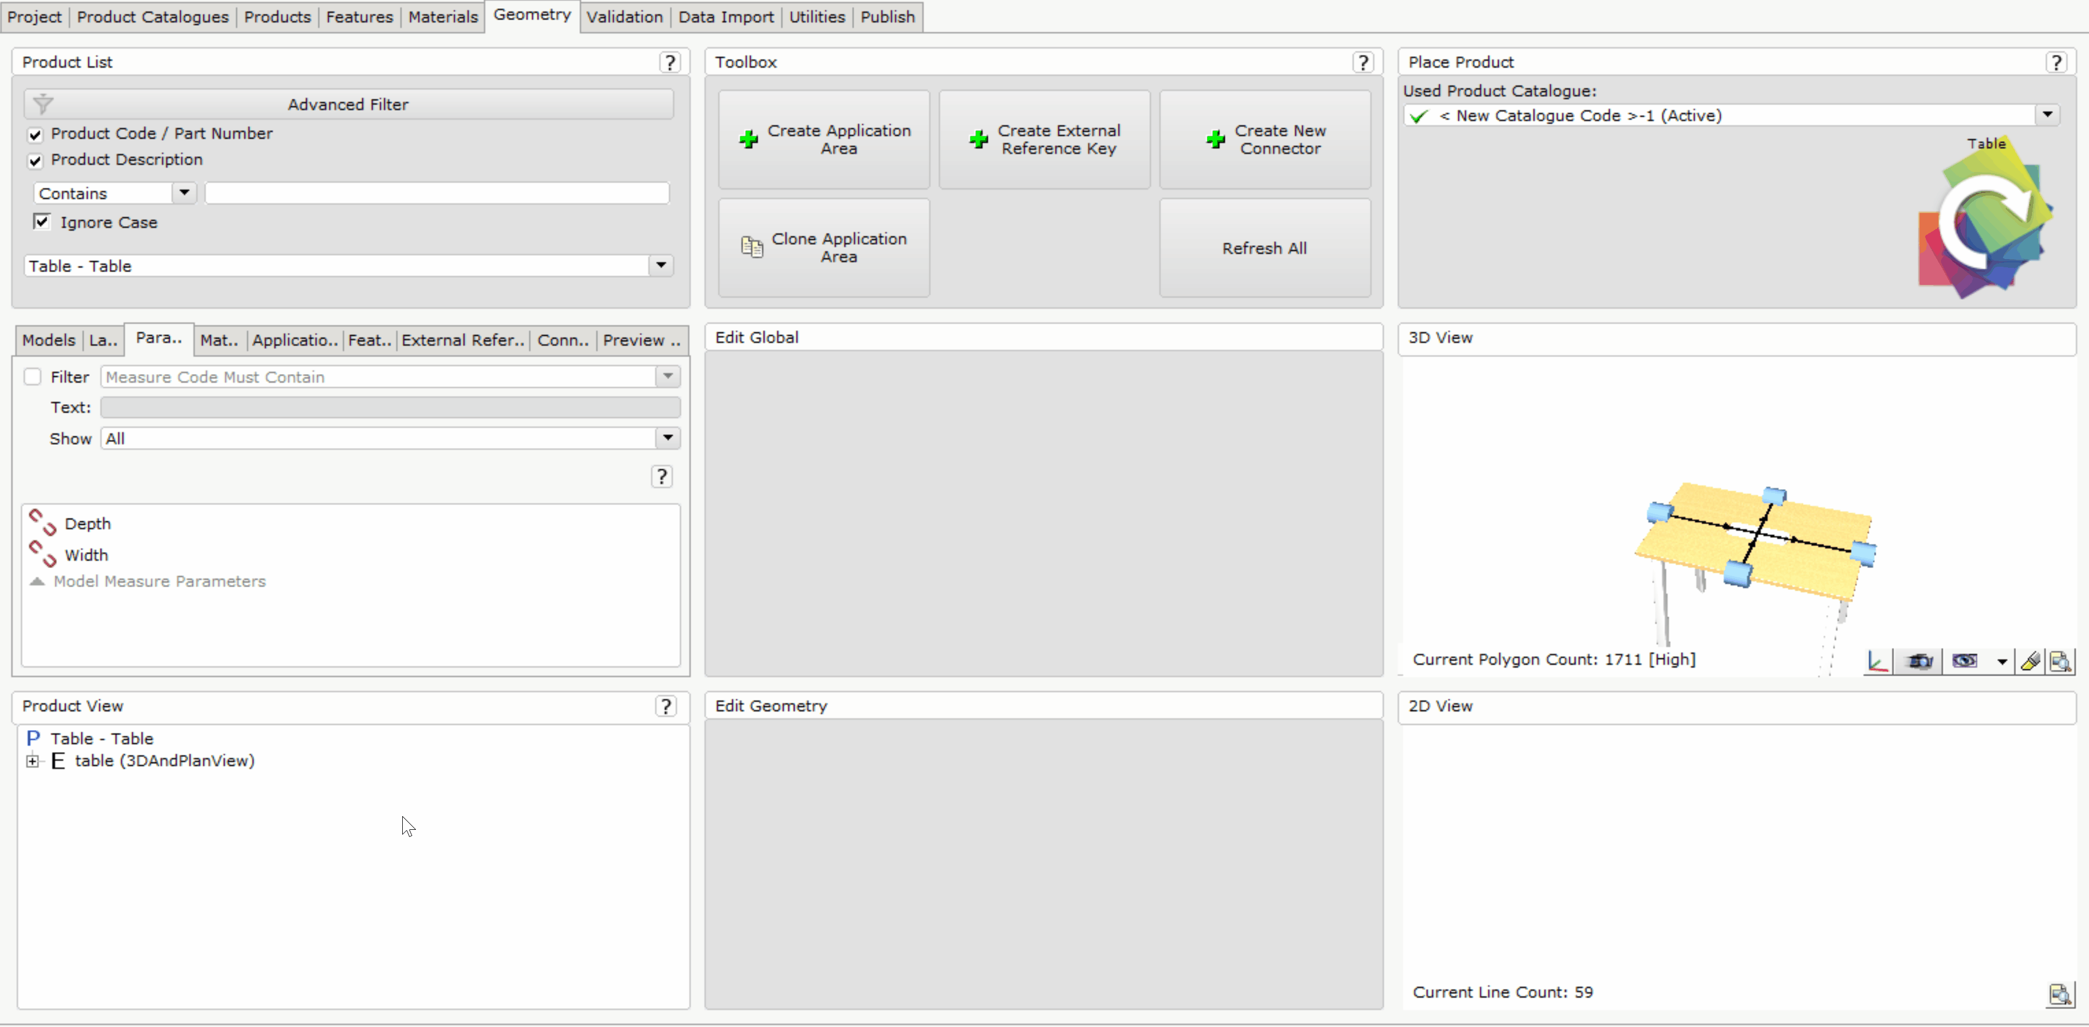Click the link icon beside Depth
Viewport: 2089px width, 1027px height.
(x=42, y=523)
